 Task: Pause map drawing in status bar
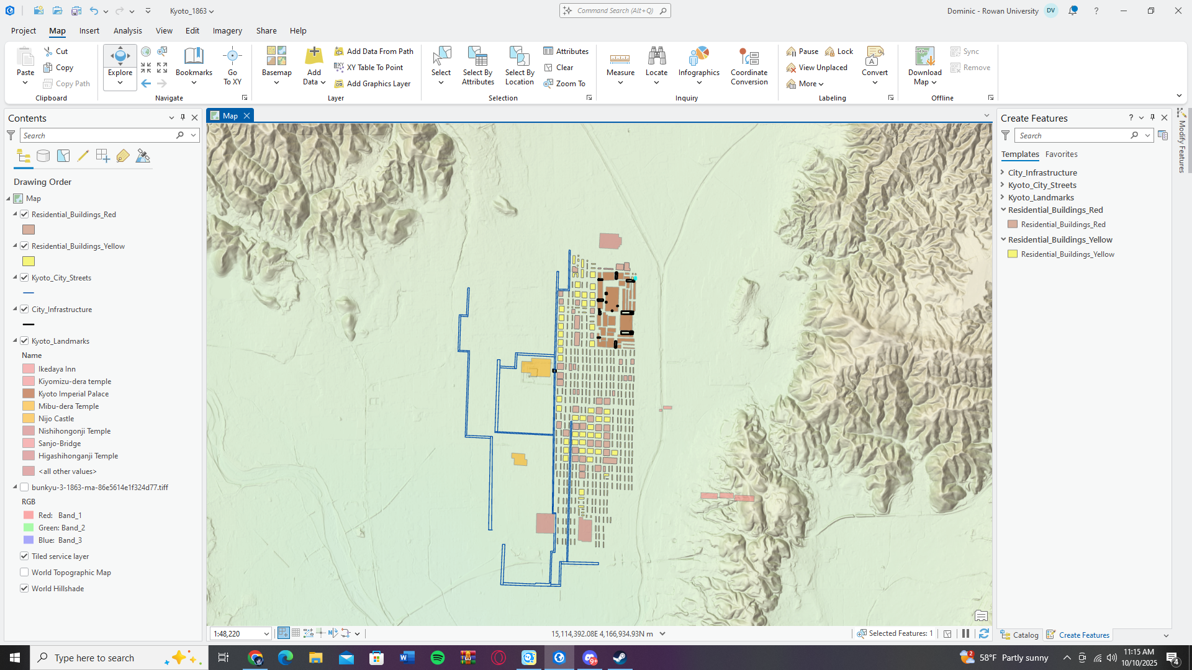click(x=965, y=633)
